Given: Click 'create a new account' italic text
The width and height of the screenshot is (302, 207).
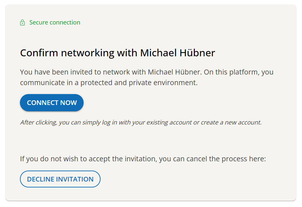Looking at the screenshot, I should click(x=231, y=123).
